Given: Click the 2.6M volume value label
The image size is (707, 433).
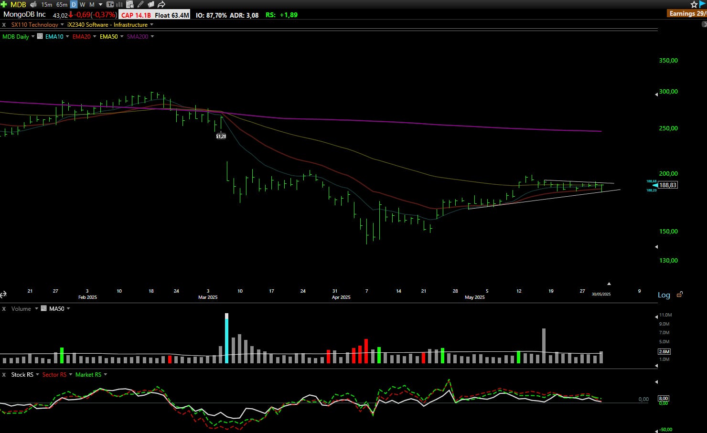Looking at the screenshot, I should click(x=664, y=351).
